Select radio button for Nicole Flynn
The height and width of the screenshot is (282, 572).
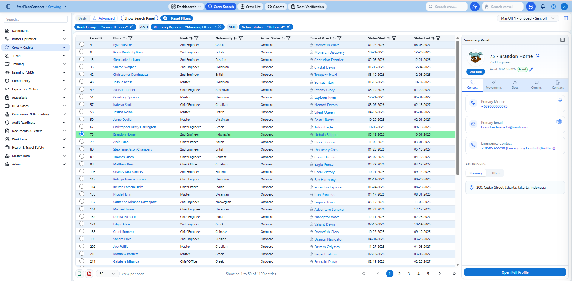(82, 194)
